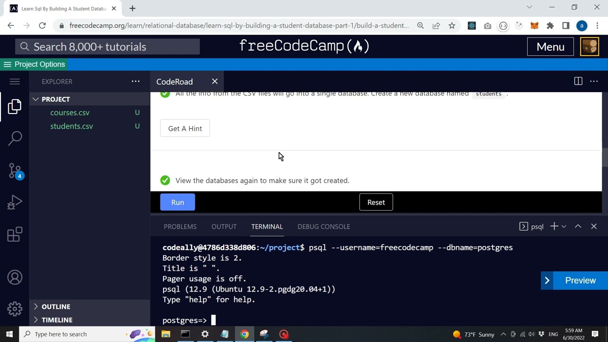Toggle the hamburger menu above activity bar
Image resolution: width=608 pixels, height=342 pixels.
point(15,82)
